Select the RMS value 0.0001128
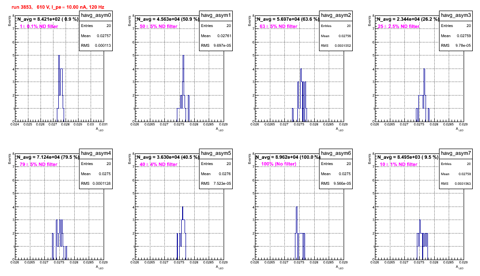 pyautogui.click(x=102, y=183)
